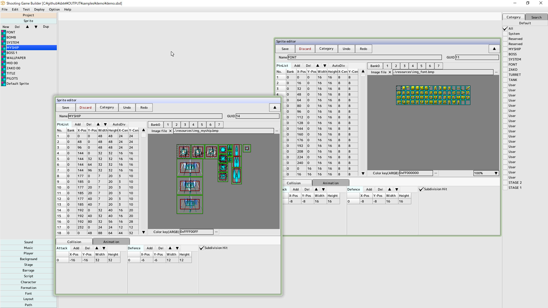548x308 pixels.
Task: Save the MYSHIP sprite changes
Action: pos(65,108)
